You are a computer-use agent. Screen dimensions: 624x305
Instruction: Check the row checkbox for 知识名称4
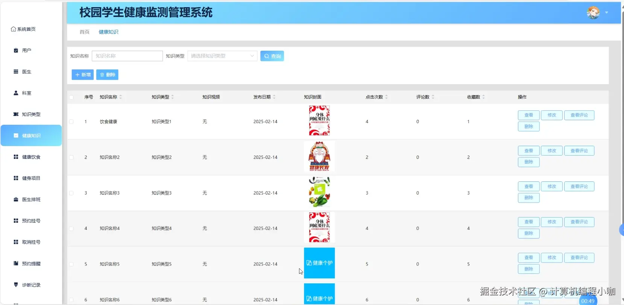pos(71,228)
